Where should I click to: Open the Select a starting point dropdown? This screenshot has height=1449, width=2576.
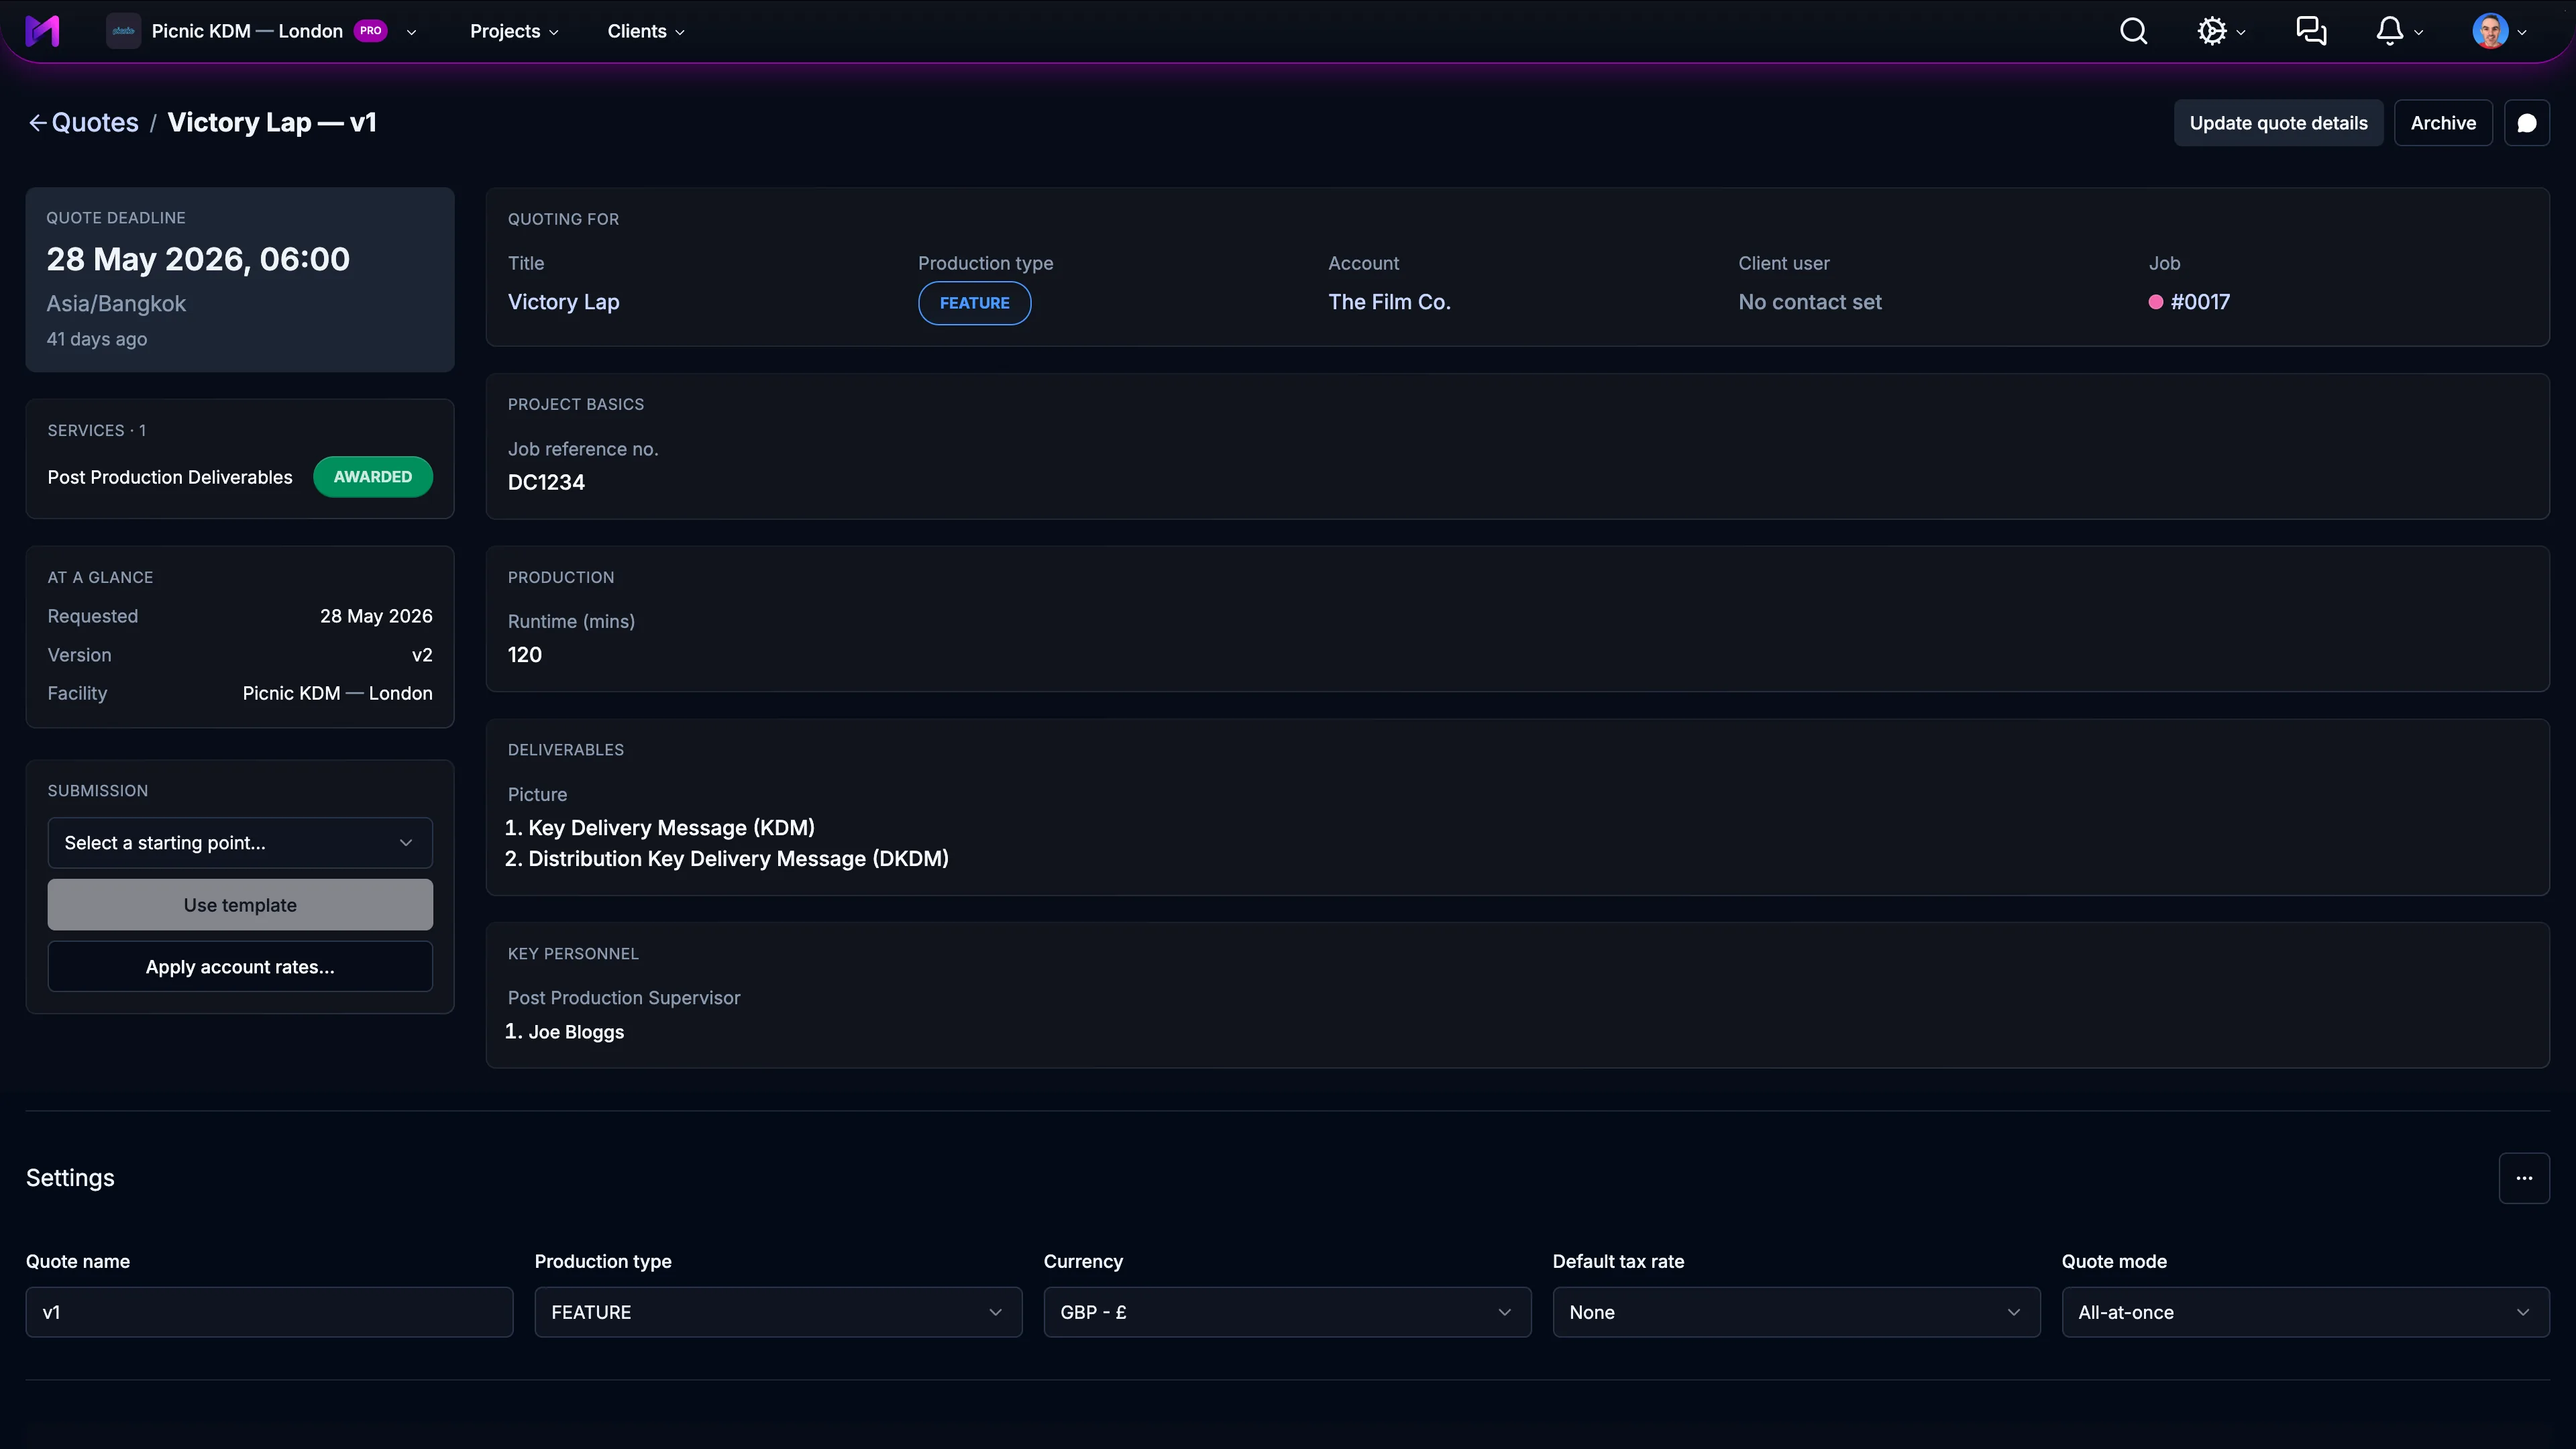240,843
